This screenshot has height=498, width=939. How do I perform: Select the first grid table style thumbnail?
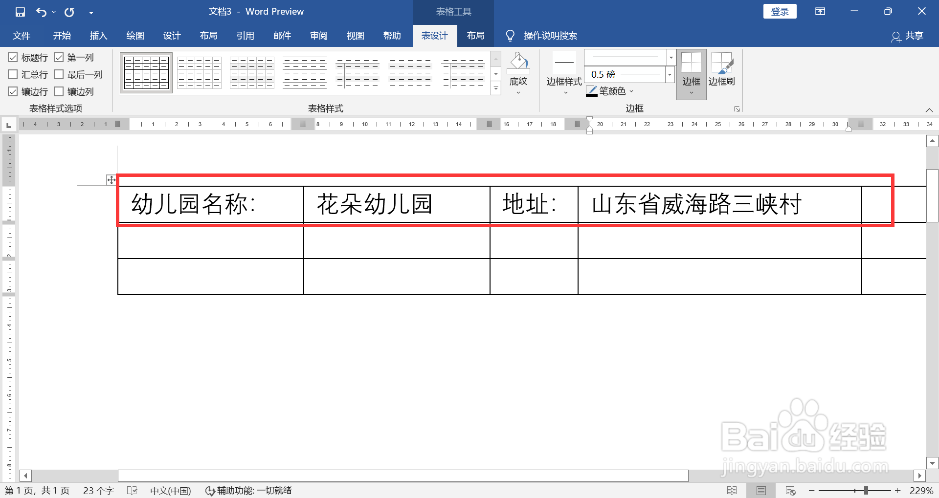[x=146, y=73]
